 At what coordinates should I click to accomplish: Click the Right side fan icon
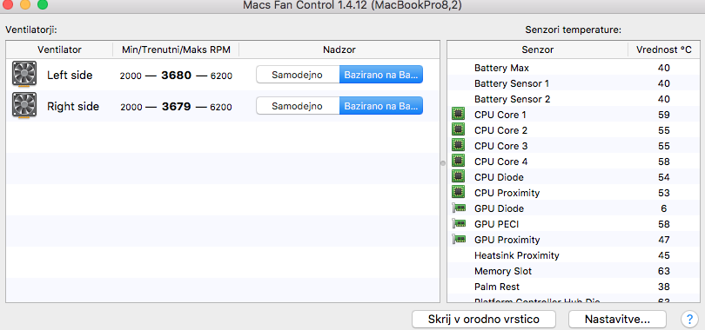[x=23, y=106]
